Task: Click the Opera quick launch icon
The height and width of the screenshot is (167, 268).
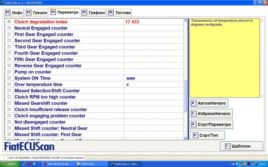Action: [29, 164]
